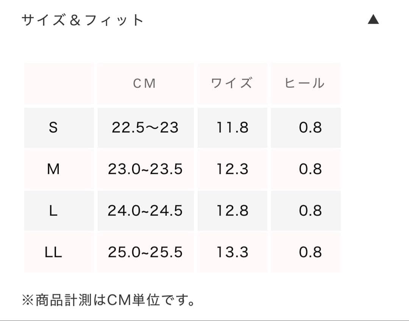409x321 pixels.
Task: Click the ヒール value 0.8 in size S row
Action: [311, 128]
